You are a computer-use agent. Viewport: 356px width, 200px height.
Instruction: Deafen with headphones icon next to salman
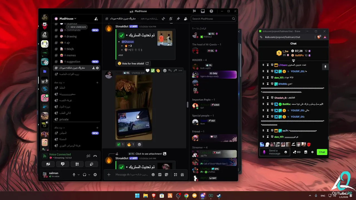point(85,175)
